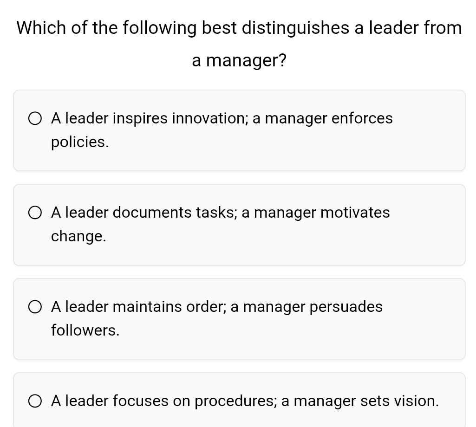Click empty card space right of 'policies.'

point(279,144)
